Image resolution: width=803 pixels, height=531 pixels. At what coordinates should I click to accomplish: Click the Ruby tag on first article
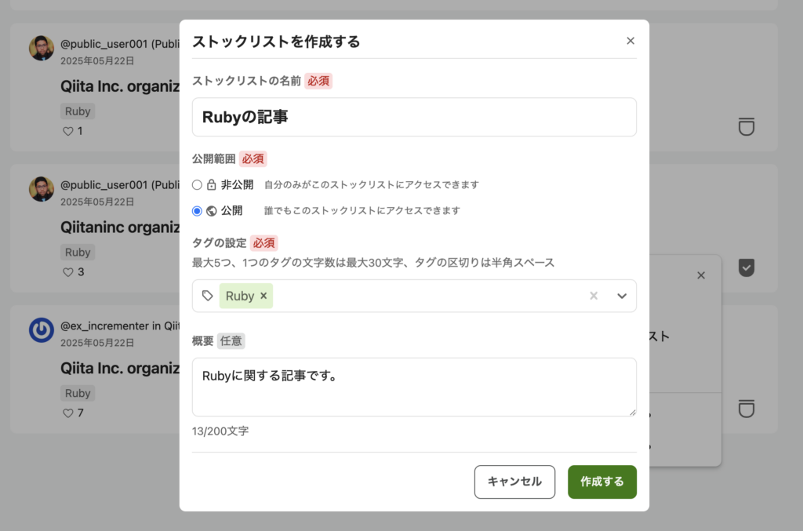click(x=78, y=111)
